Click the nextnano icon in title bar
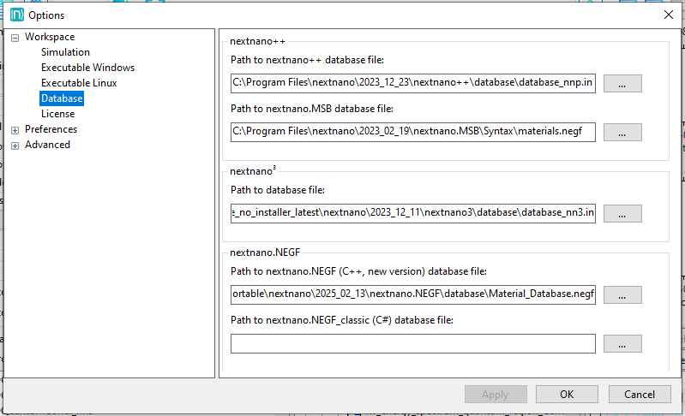685x416 pixels. [x=15, y=15]
